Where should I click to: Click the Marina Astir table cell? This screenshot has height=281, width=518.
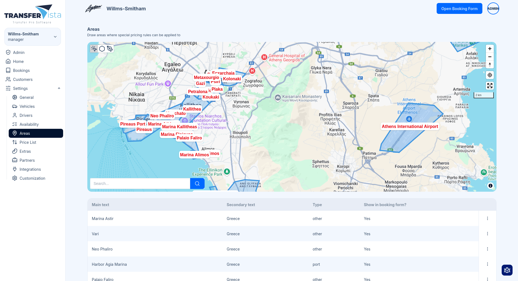pos(103,218)
